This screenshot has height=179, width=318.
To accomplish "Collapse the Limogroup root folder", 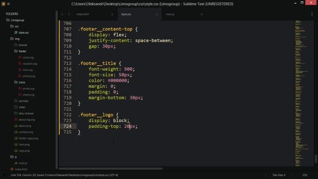I will tap(8, 20).
